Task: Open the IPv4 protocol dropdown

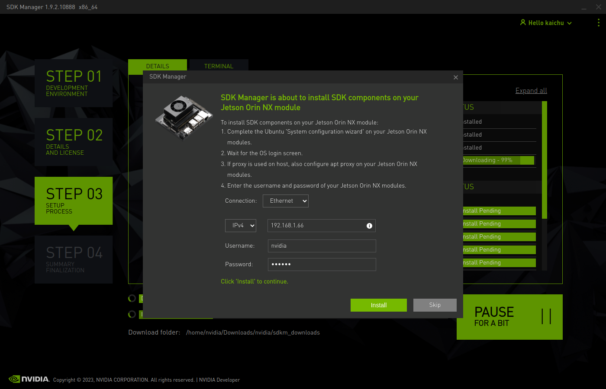Action: click(x=241, y=226)
